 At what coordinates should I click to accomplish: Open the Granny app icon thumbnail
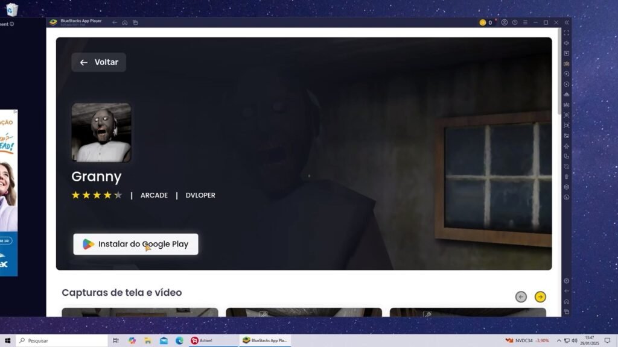pyautogui.click(x=101, y=133)
